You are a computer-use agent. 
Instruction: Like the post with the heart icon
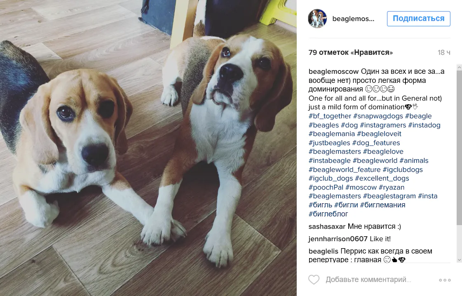tap(314, 280)
